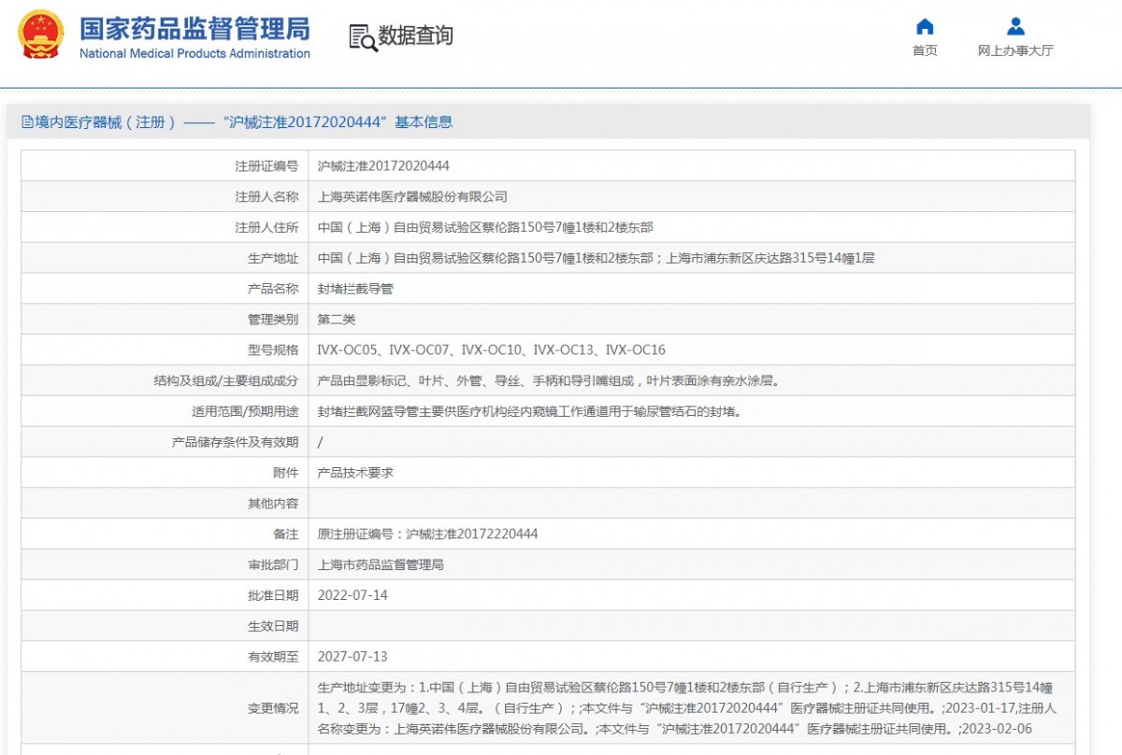Select the 结构及组成/主要组成成分 row label
This screenshot has height=755, width=1122.
pyautogui.click(x=226, y=381)
